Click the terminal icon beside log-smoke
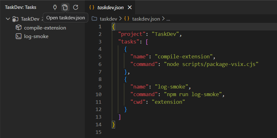Screen dimensions: 277x138 point(18,36)
